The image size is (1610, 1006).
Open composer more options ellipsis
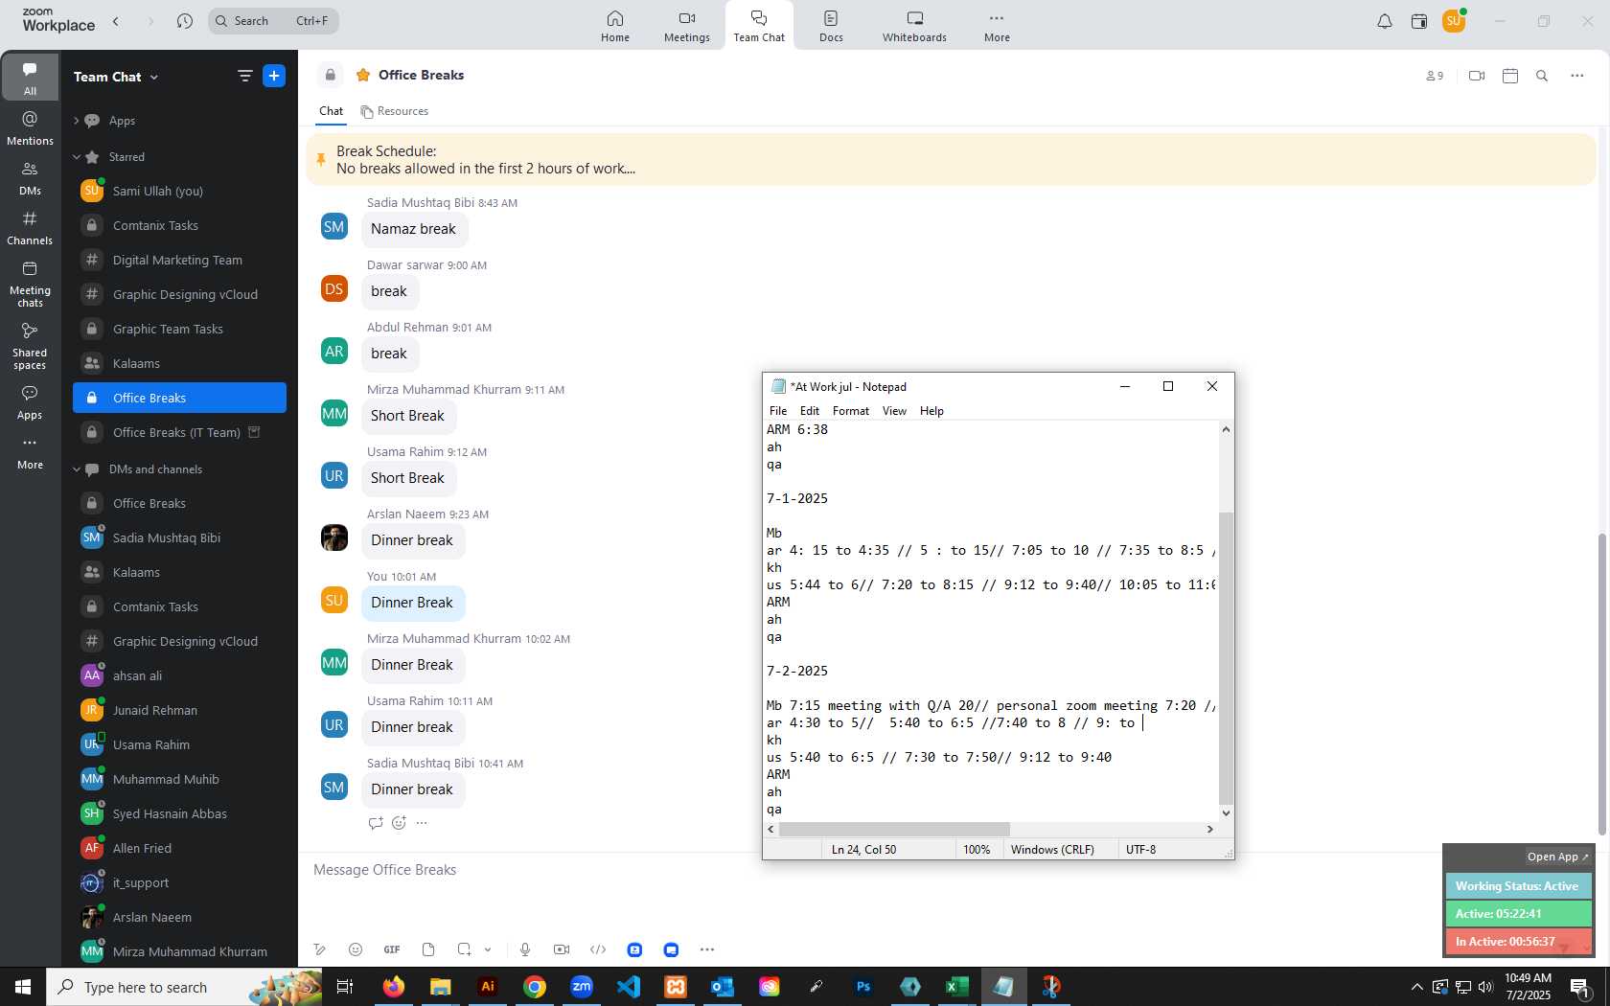707,949
